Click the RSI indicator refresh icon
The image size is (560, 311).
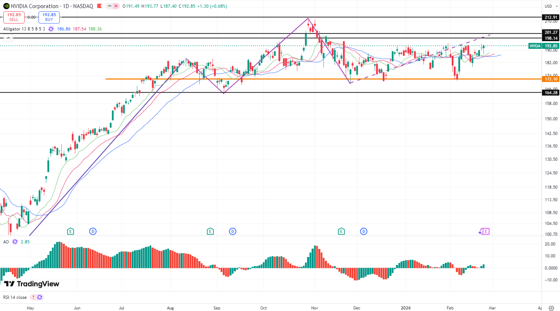(40, 297)
